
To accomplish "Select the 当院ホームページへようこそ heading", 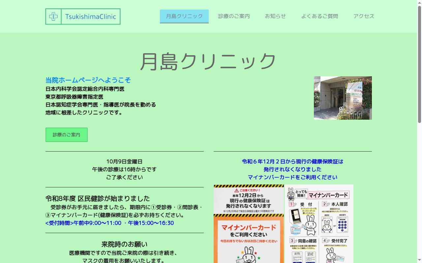I will click(88, 80).
